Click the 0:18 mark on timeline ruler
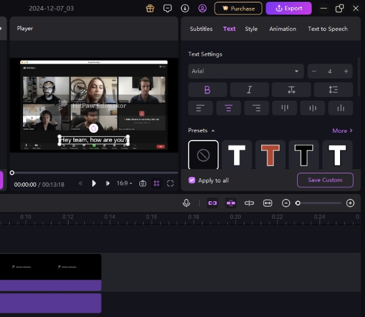The height and width of the screenshot is (317, 365). (x=193, y=217)
